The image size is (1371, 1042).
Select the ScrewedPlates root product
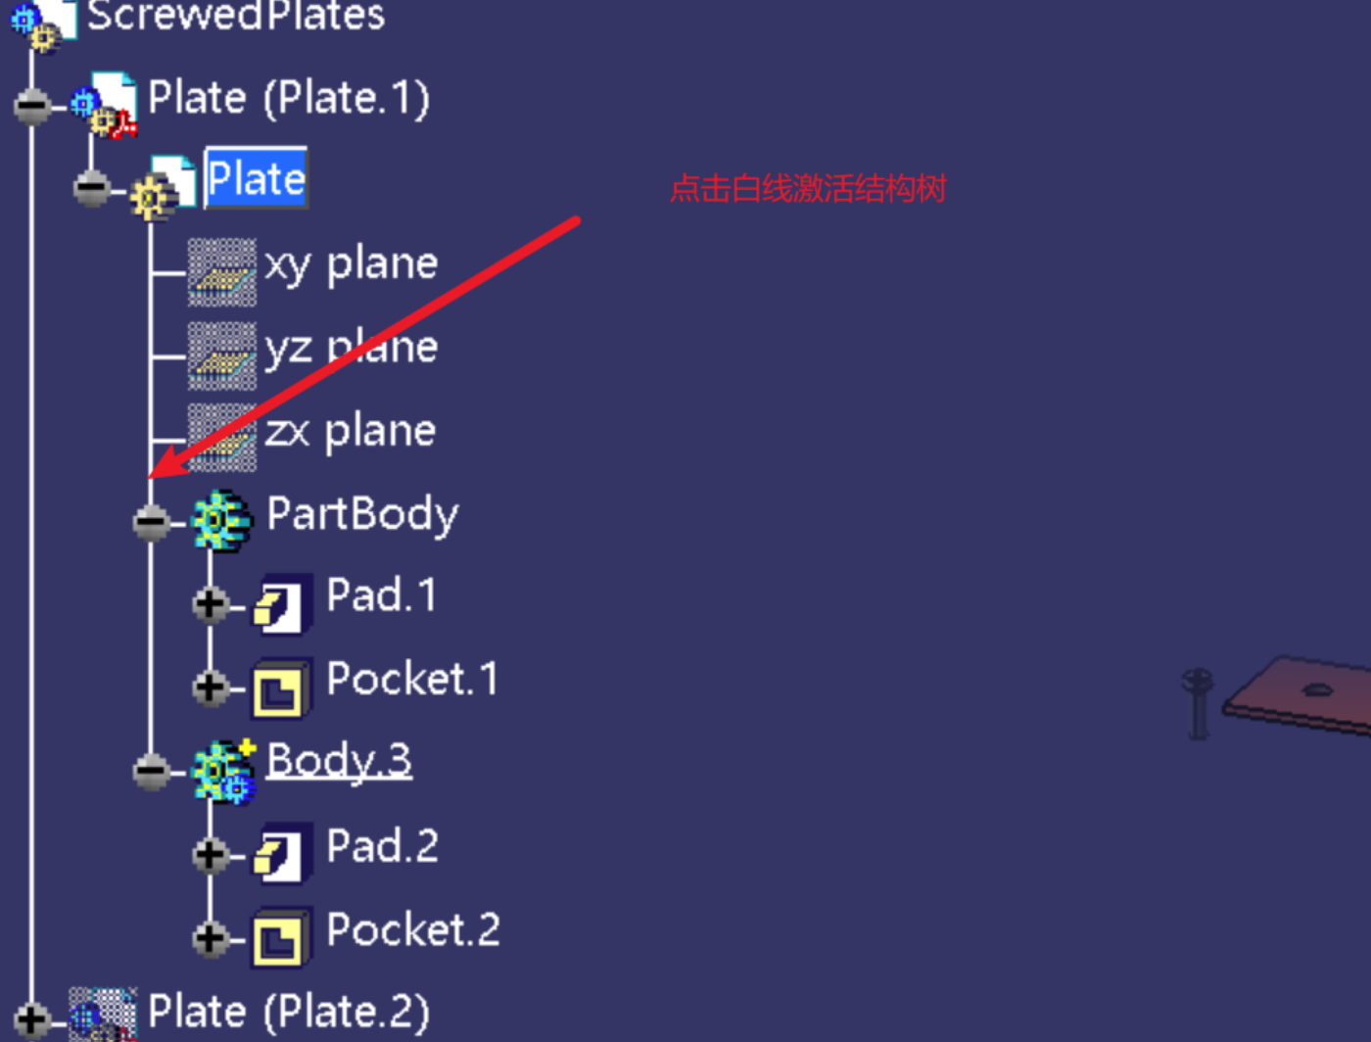click(x=236, y=16)
